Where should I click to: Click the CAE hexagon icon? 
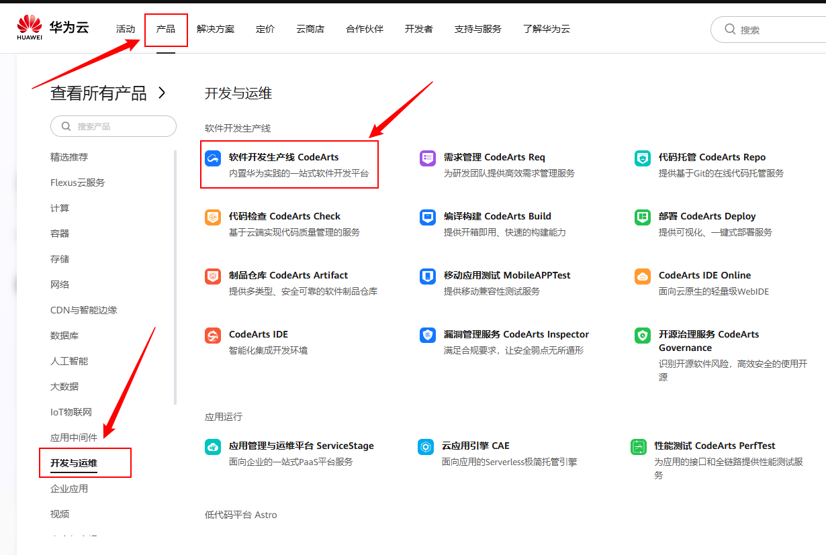coord(426,447)
